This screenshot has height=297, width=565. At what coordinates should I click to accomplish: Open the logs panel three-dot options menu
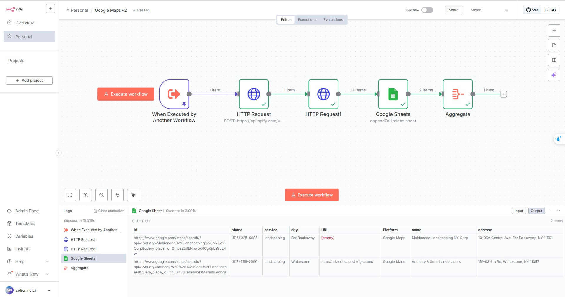(551, 211)
